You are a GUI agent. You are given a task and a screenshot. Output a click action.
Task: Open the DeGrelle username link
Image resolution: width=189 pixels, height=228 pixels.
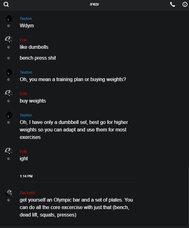click(28, 193)
